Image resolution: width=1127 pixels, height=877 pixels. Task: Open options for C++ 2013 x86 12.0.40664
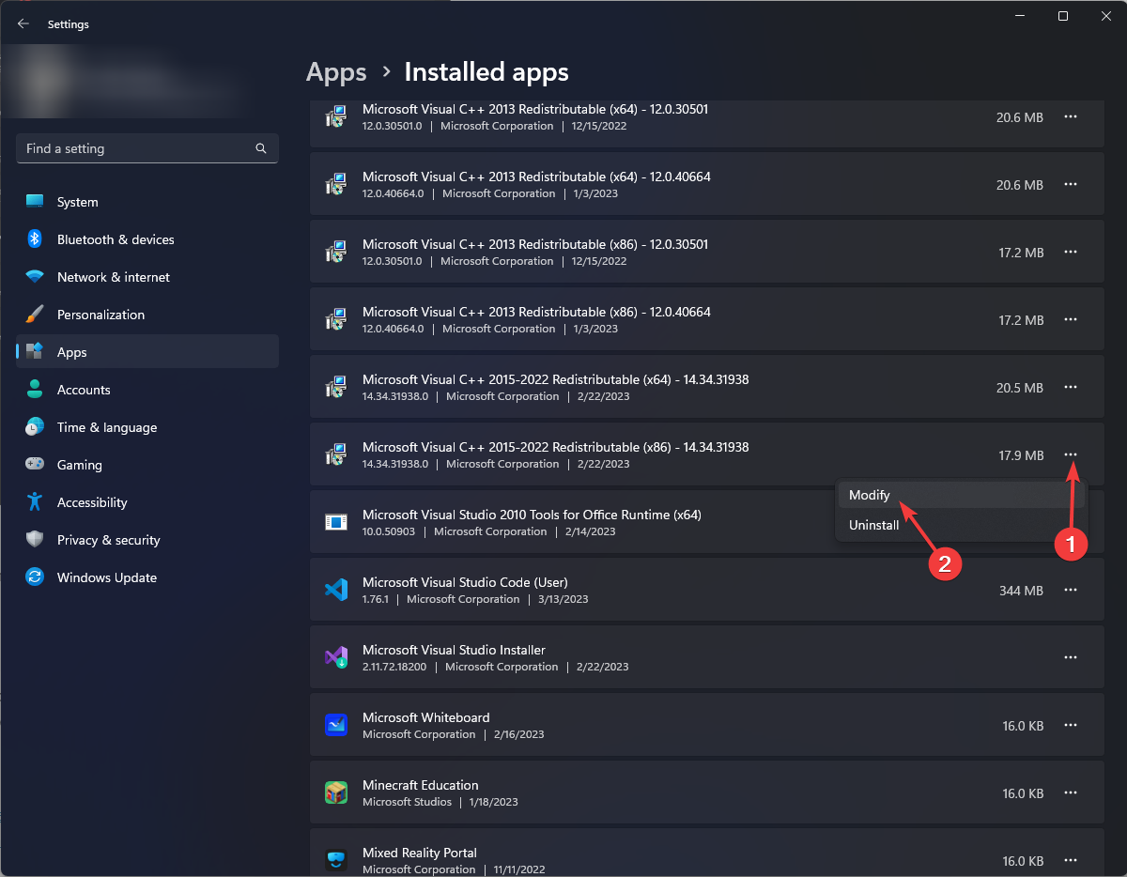(1070, 319)
